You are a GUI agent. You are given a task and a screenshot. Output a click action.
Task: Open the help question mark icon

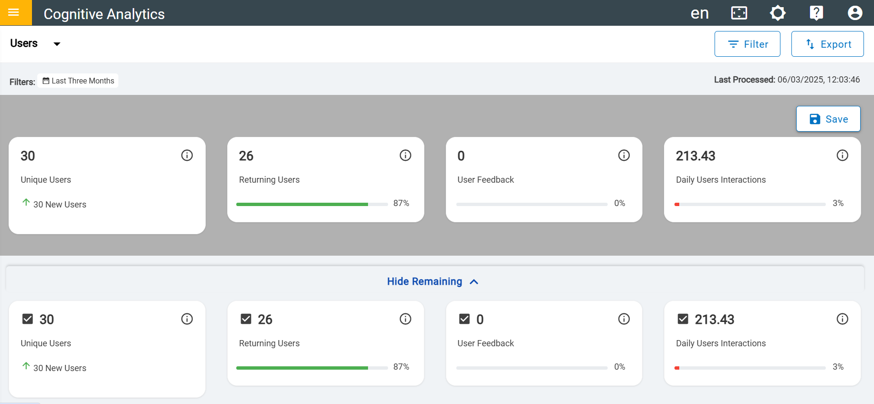816,13
